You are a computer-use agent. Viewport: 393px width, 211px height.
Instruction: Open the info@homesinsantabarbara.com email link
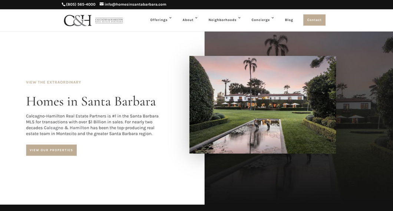(135, 4)
